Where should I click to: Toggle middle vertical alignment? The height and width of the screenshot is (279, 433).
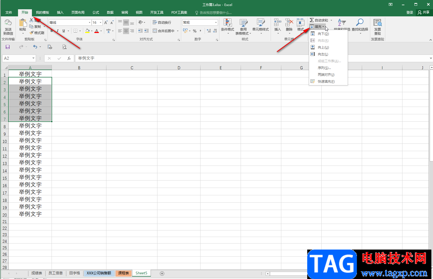[126, 22]
